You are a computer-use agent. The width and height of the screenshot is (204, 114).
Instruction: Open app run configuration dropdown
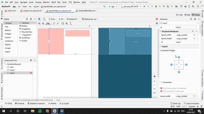tap(113, 6)
